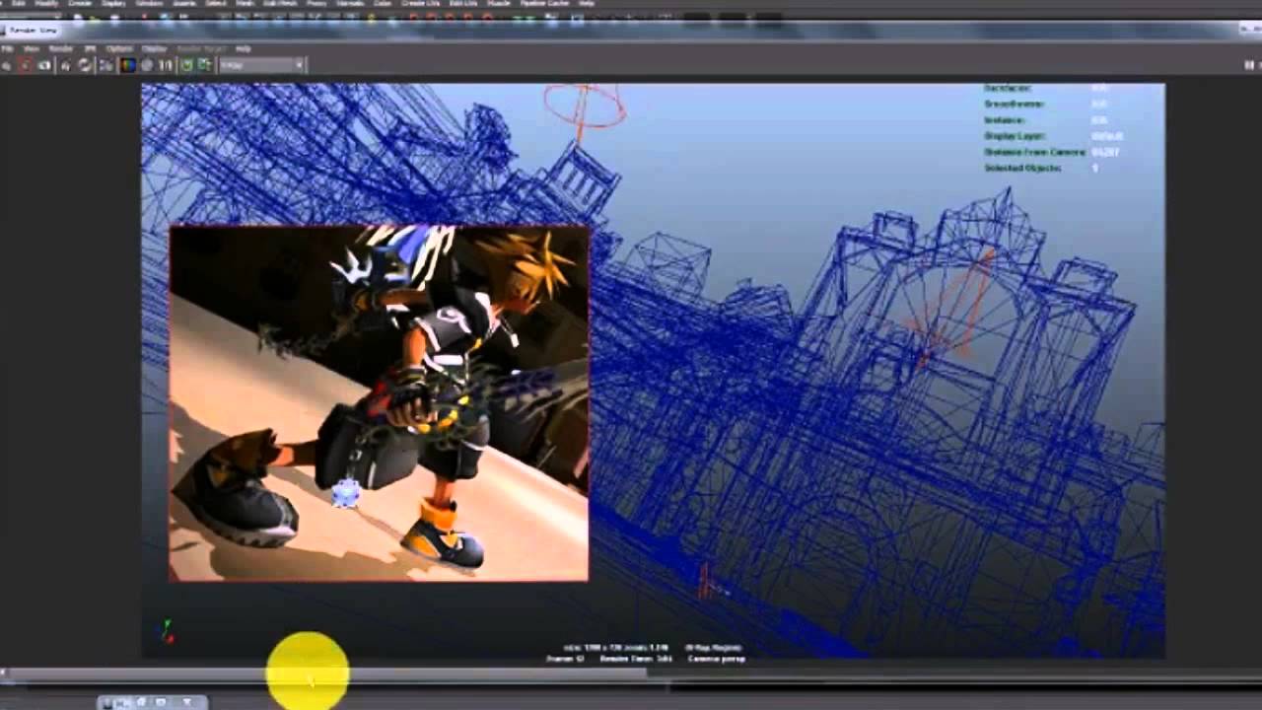Image resolution: width=1262 pixels, height=710 pixels.
Task: Click the 'Distance From Camera' HUD text
Action: (1034, 152)
